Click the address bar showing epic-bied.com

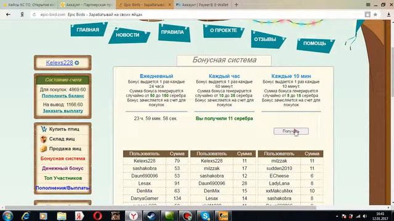(x=198, y=15)
